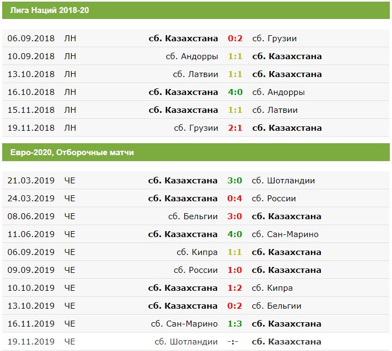
Task: Select сб. Сан-Марино in the 11.06.2019 match
Action: (x=285, y=234)
